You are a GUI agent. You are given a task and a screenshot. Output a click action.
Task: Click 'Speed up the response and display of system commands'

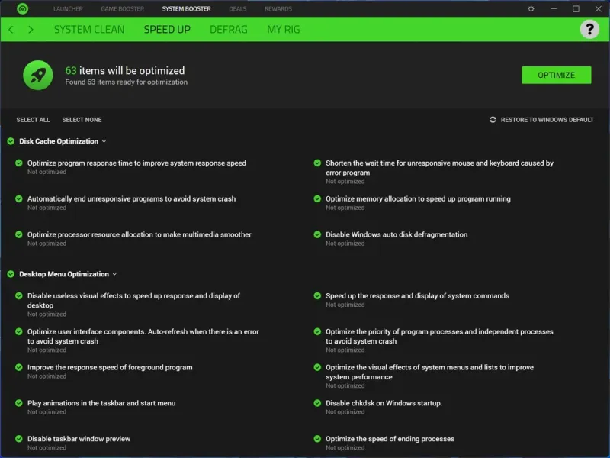[x=417, y=295]
